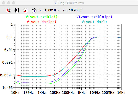
Task: Click the 100KHz x-axis label
Action: (68, 93)
